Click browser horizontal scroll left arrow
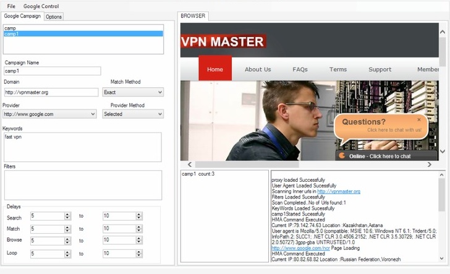450x274 pixels. (x=190, y=165)
